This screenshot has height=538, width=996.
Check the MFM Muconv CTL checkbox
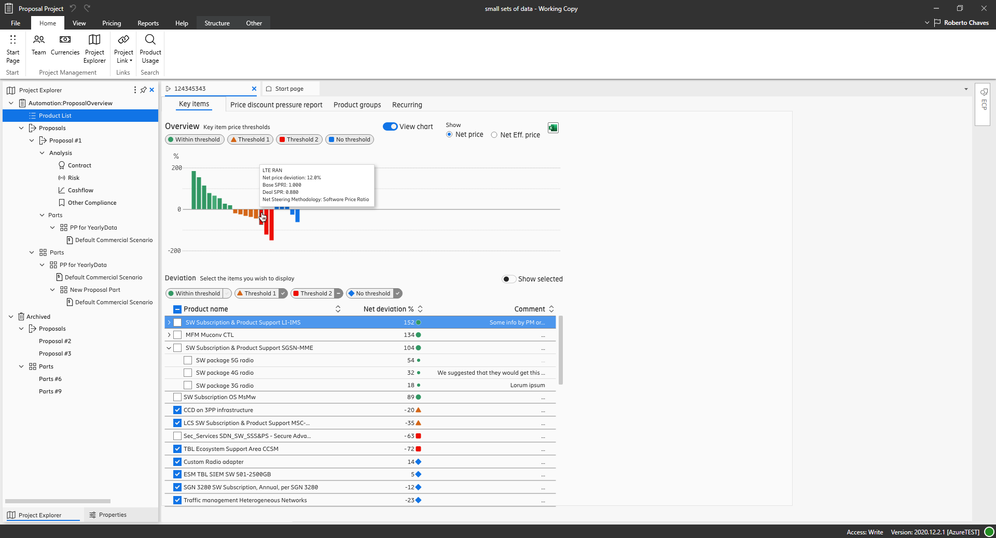pos(177,335)
